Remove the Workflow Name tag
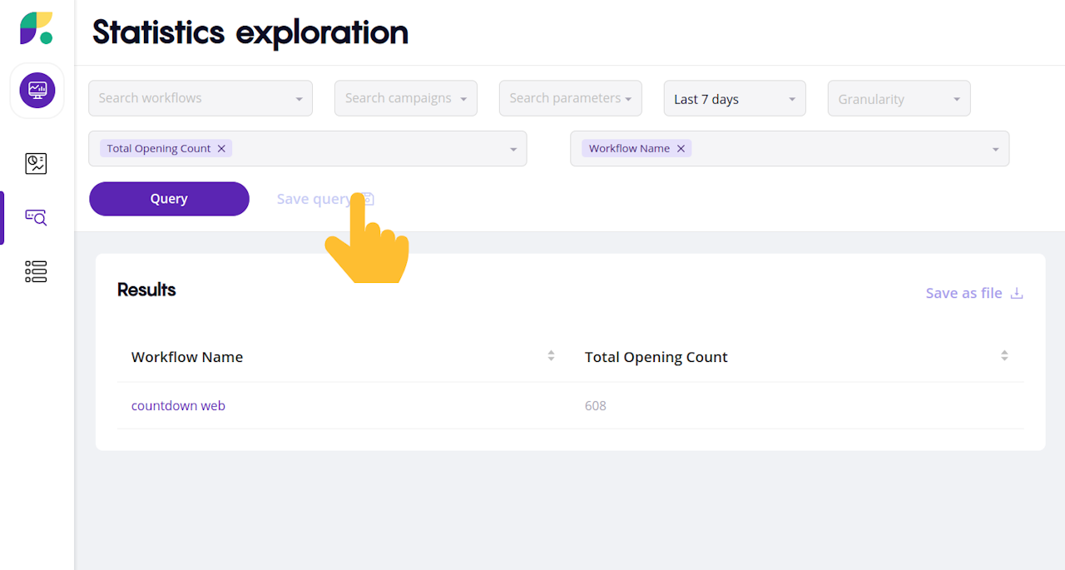 (x=681, y=148)
